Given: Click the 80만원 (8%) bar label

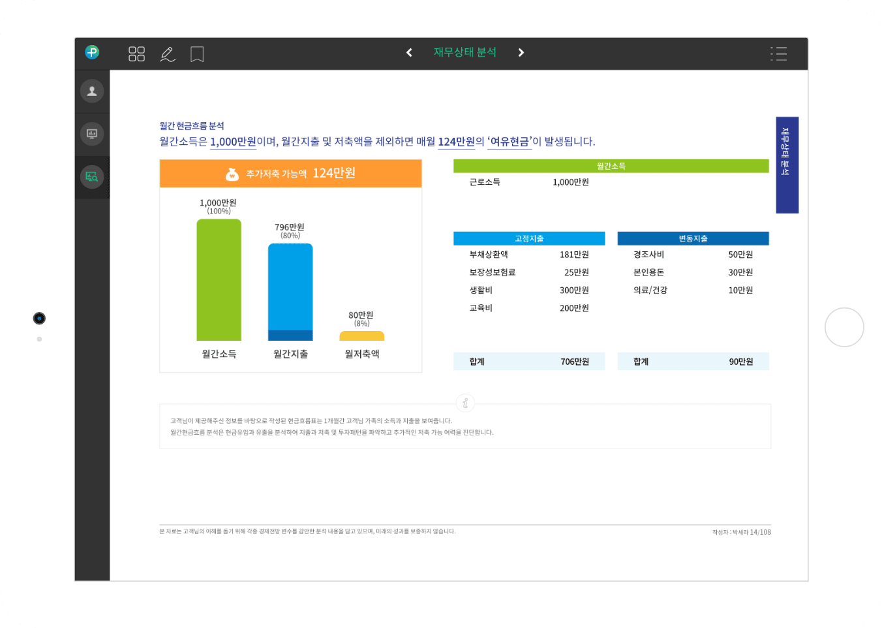Looking at the screenshot, I should 361,319.
